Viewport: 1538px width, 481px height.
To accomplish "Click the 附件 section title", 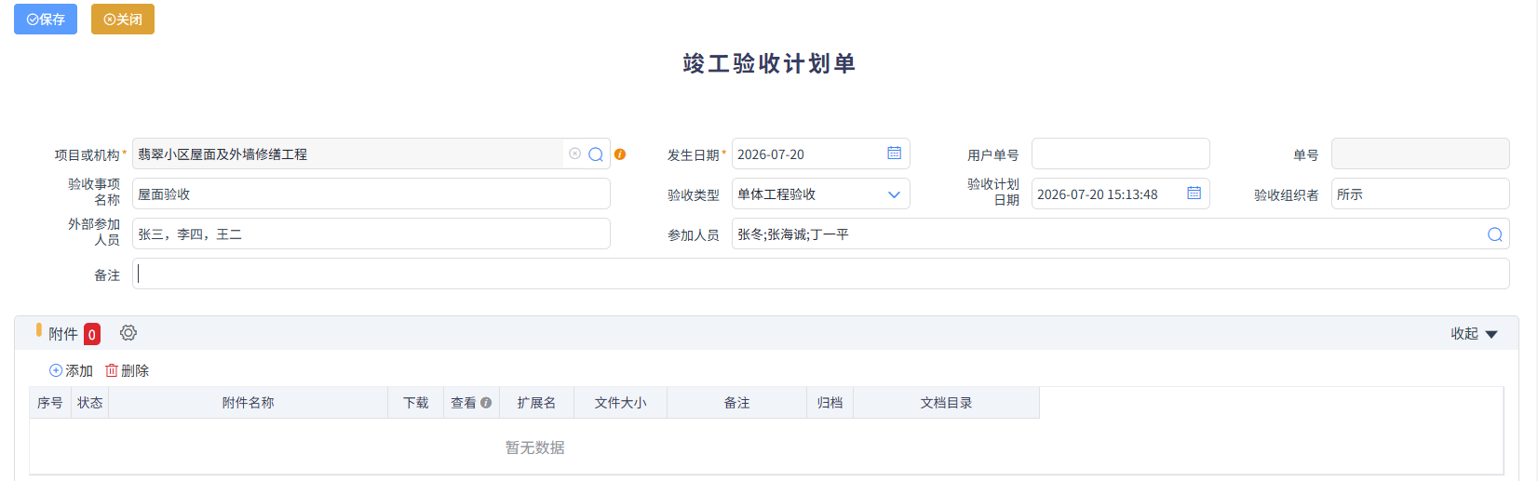I will pyautogui.click(x=63, y=333).
